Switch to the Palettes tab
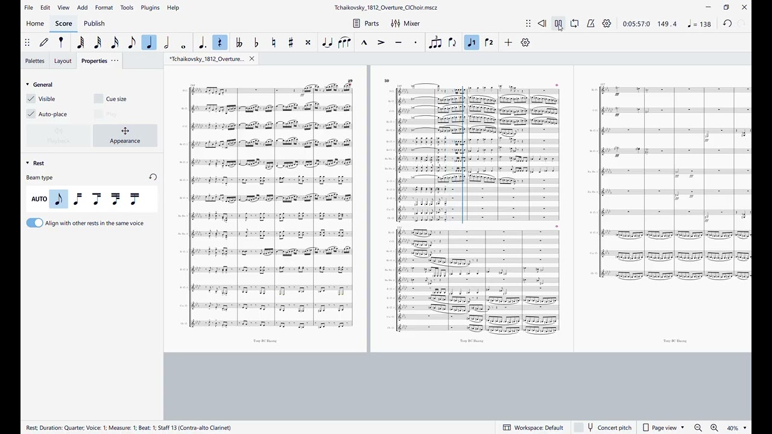 coord(34,61)
